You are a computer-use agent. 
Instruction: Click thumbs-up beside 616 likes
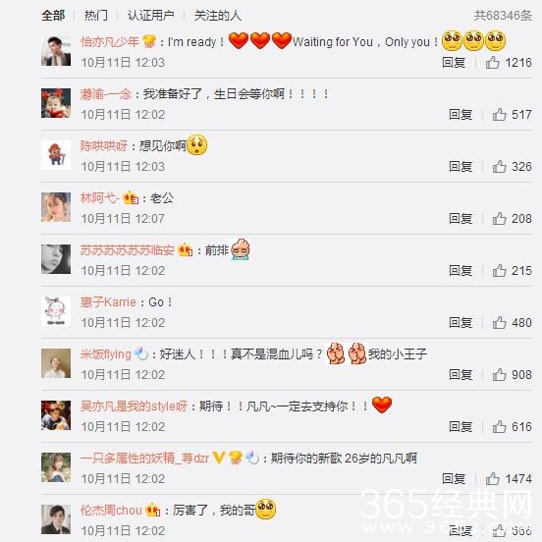[499, 426]
